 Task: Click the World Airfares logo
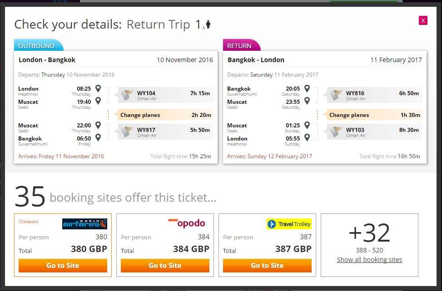84,224
